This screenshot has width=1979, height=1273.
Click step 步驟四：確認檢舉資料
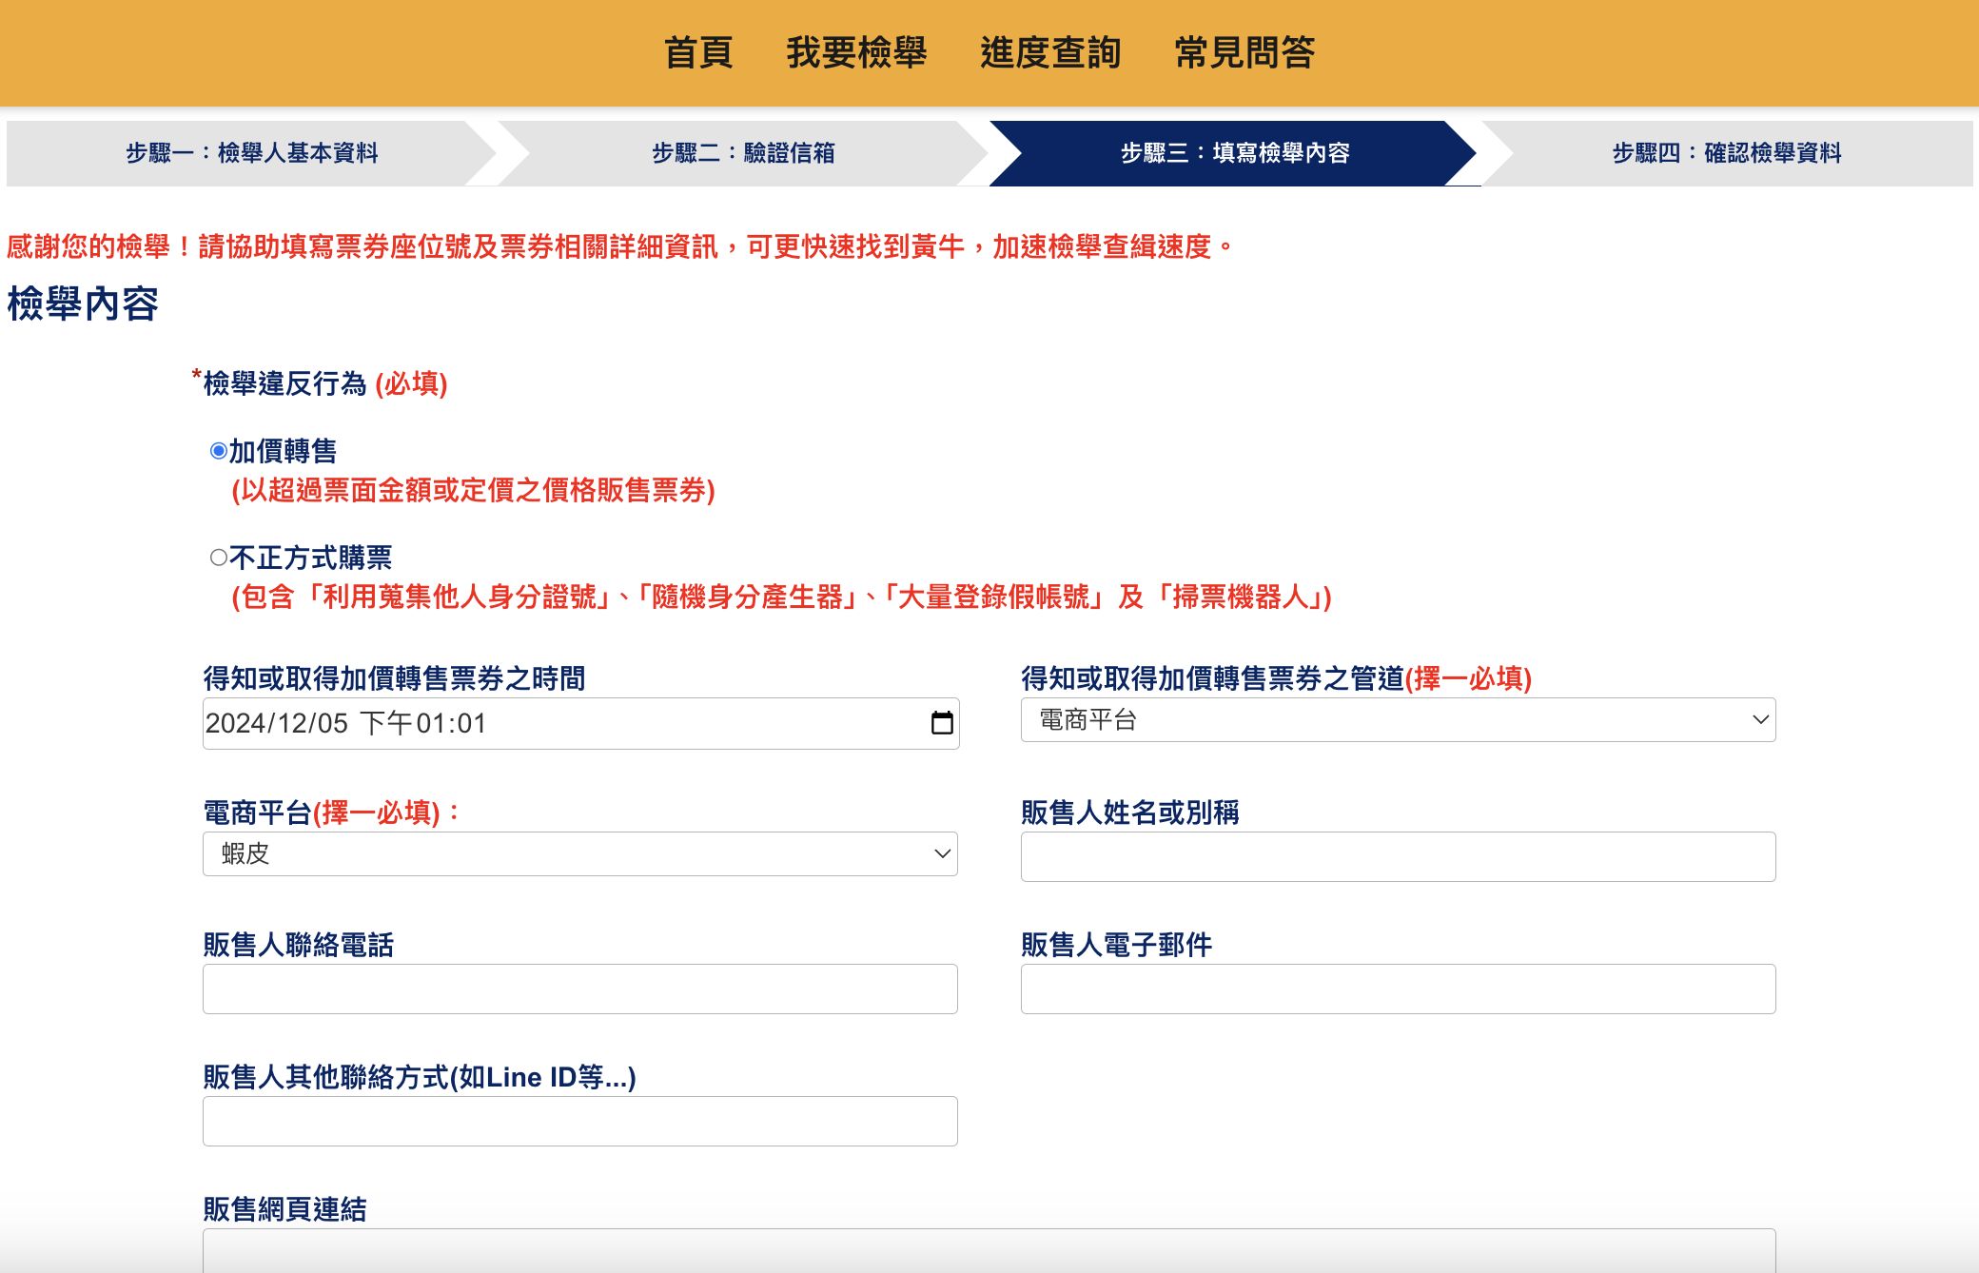coord(1727,153)
